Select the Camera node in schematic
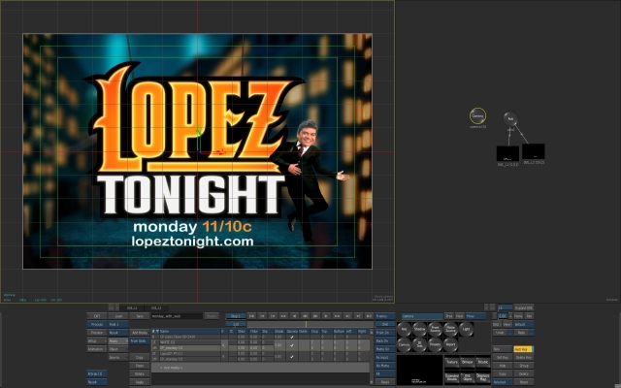 (477, 116)
